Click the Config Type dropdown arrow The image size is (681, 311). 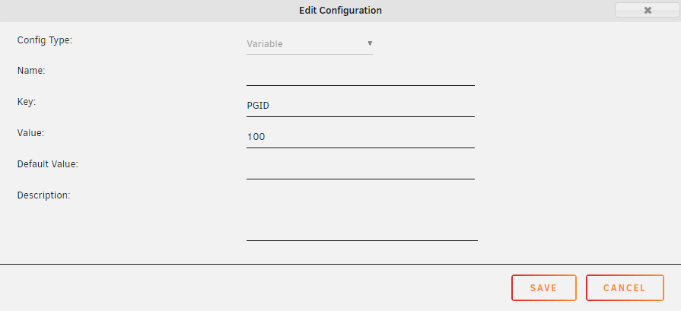coord(370,43)
